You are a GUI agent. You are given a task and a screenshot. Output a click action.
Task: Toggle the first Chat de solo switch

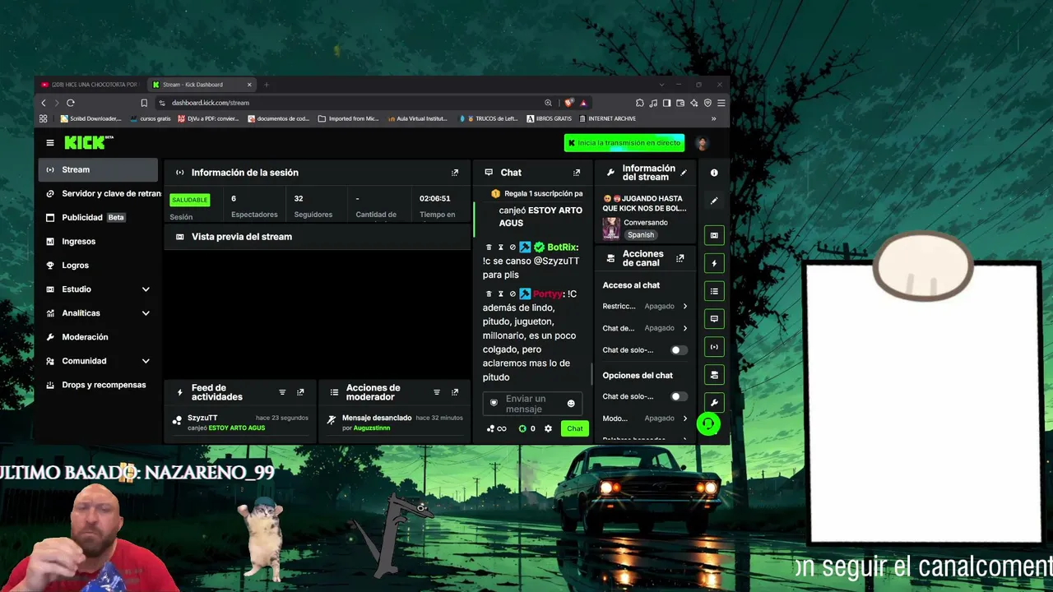tap(677, 350)
